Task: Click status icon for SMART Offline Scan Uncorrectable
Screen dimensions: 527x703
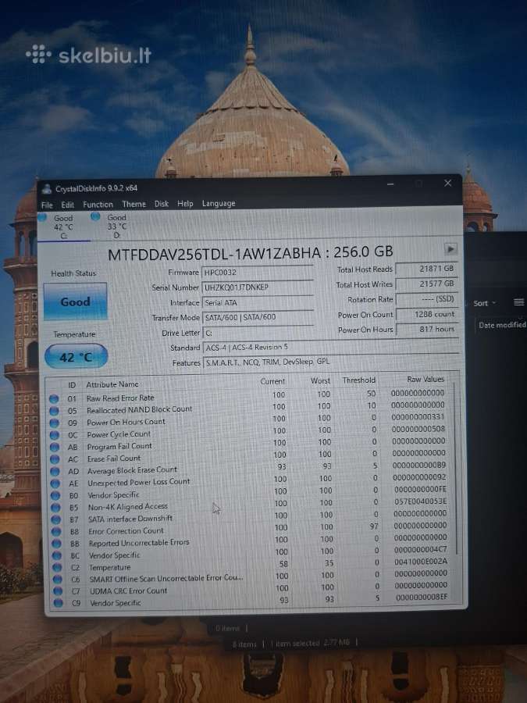Action: 57,580
